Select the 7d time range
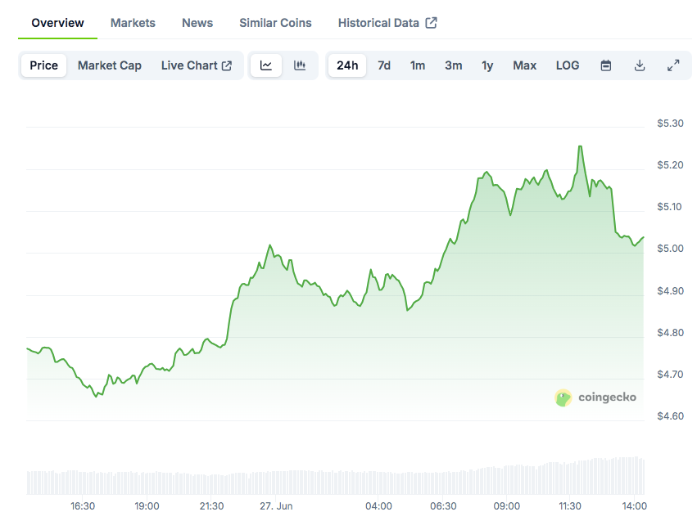697x521 pixels. click(384, 65)
